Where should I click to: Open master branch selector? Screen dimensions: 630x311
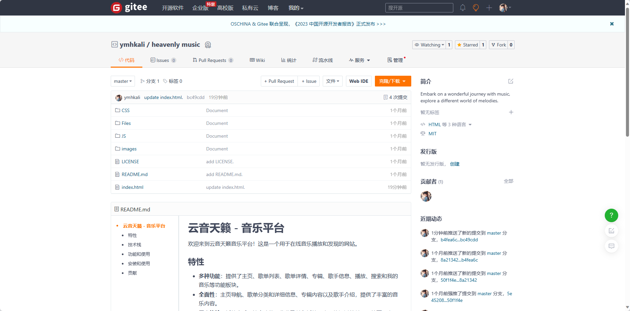click(x=123, y=81)
